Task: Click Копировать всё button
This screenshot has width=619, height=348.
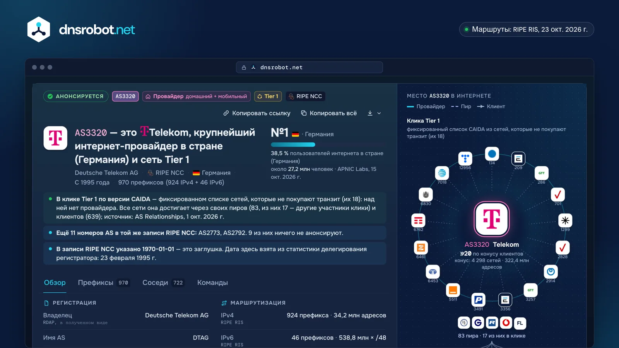Action: (x=329, y=113)
